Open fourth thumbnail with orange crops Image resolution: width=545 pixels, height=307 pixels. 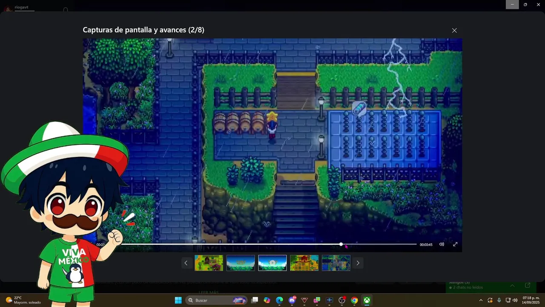click(304, 263)
